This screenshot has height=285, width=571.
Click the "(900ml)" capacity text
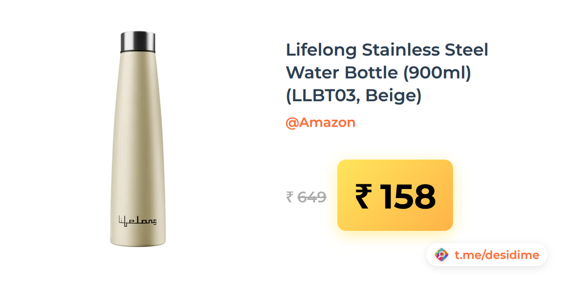tap(437, 74)
